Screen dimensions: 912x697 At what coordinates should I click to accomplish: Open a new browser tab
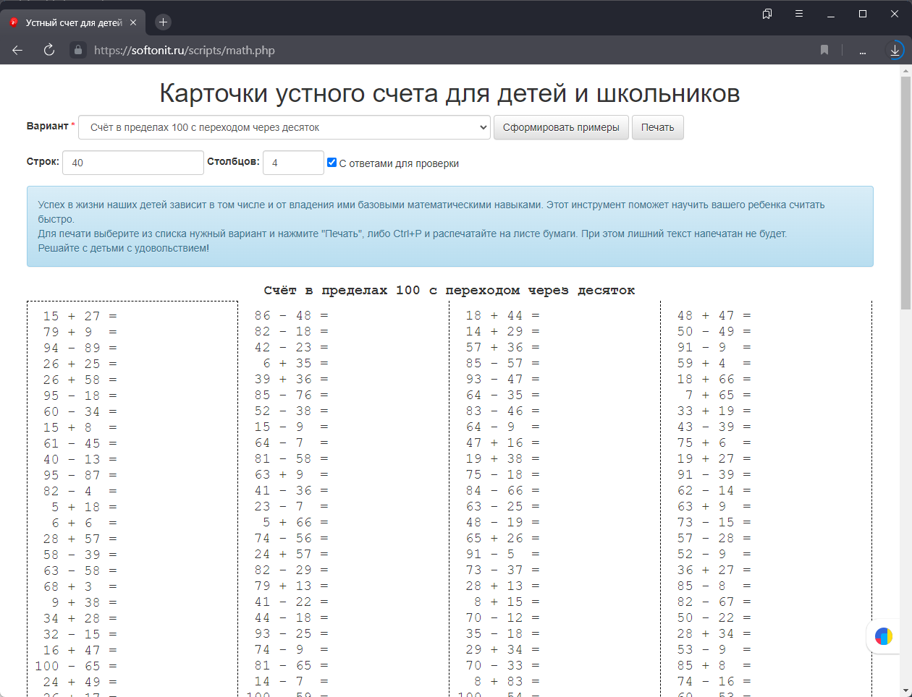tap(163, 22)
